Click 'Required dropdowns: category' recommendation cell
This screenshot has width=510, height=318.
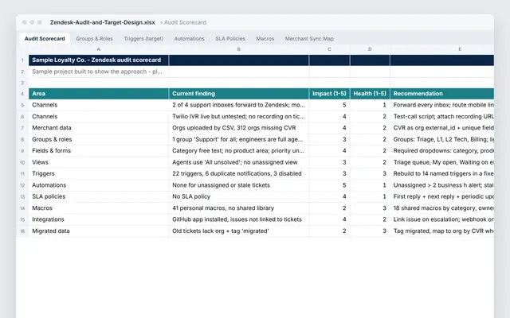[x=442, y=151]
